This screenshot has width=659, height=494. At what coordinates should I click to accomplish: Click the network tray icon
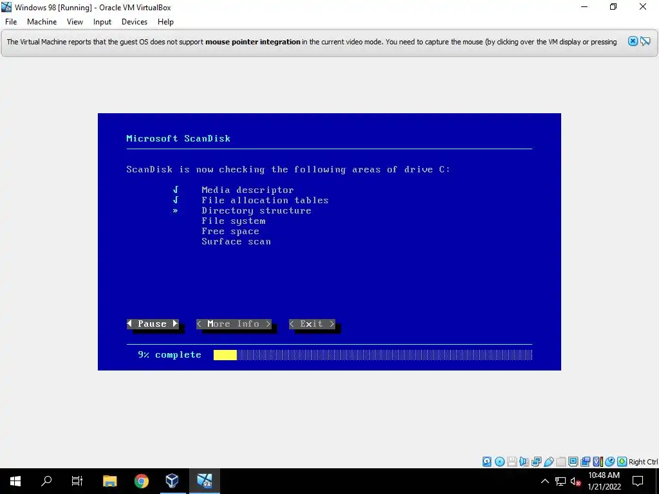[x=561, y=481]
